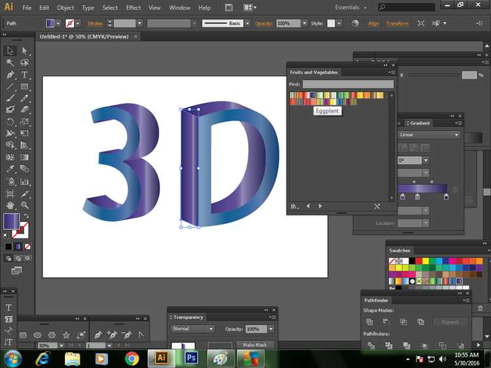Select the Selection tool (black arrow)

[x=10, y=50]
